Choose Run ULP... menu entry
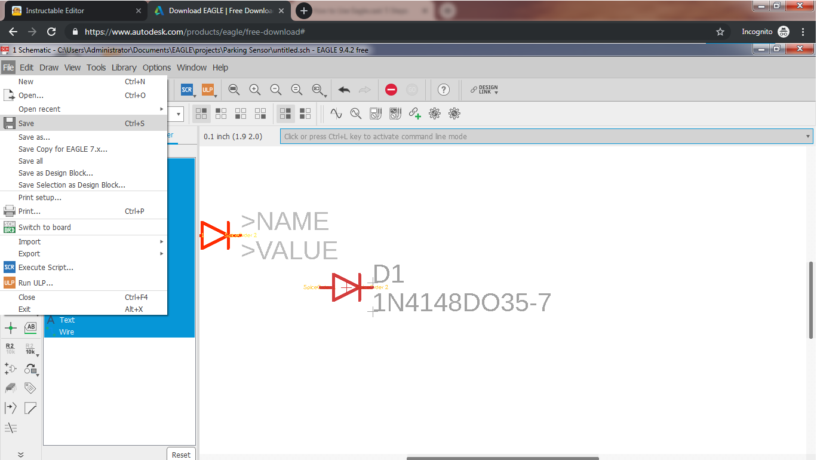The image size is (817, 460). [x=84, y=283]
